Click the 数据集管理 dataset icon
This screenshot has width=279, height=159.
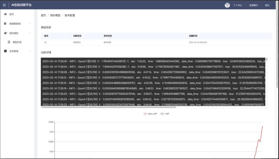(5, 24)
